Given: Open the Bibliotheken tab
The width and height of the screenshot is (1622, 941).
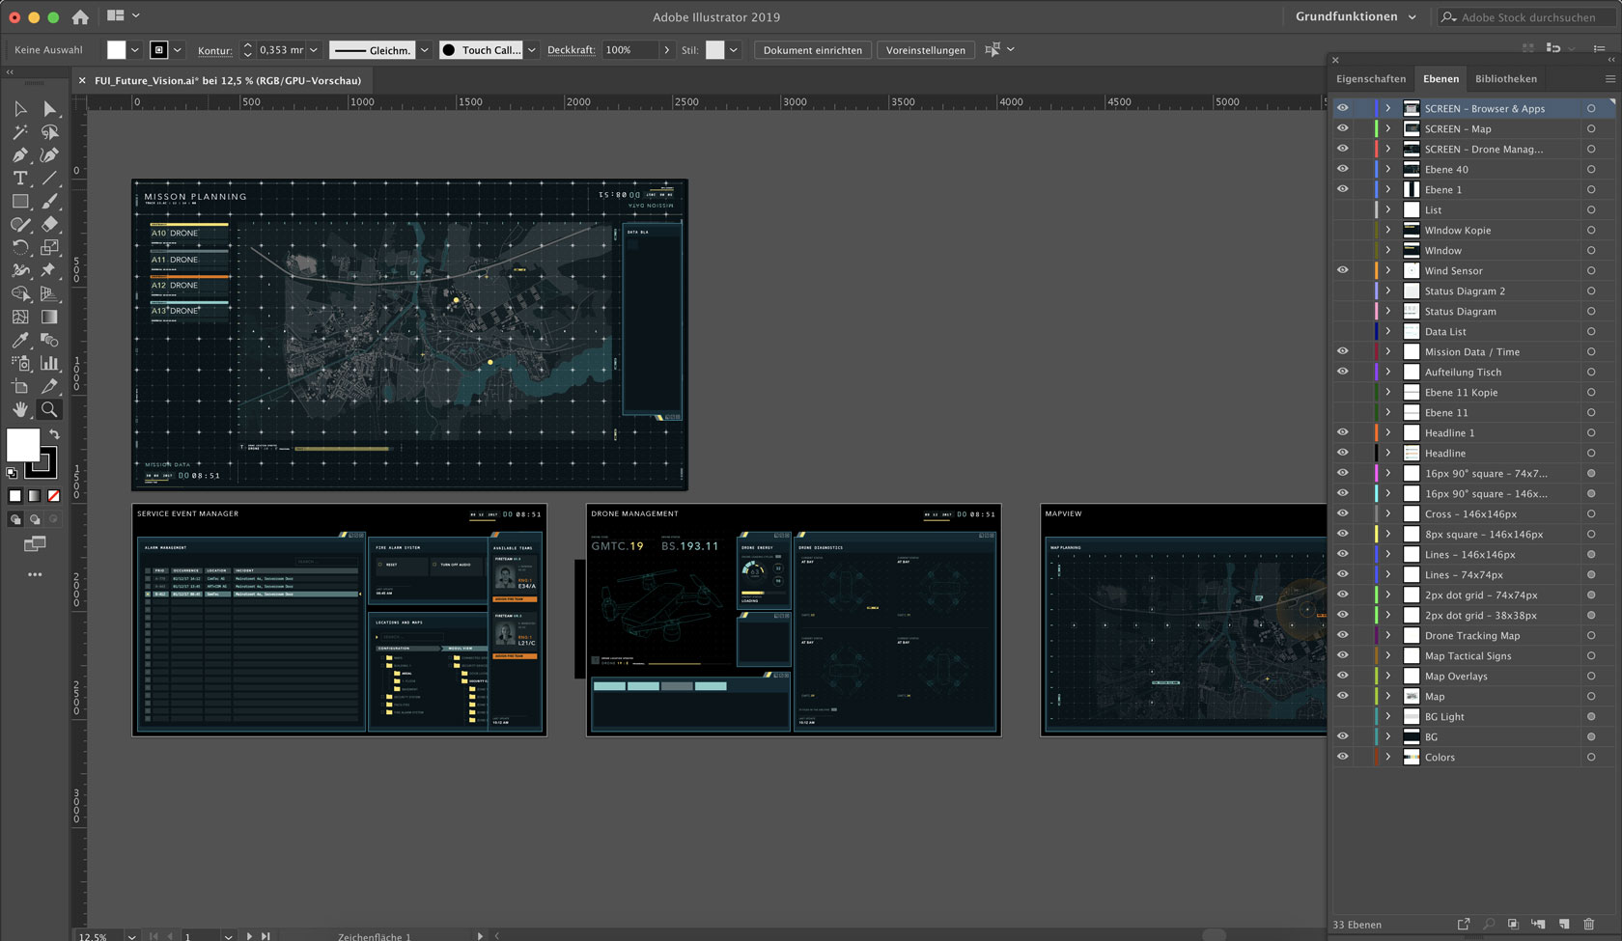Looking at the screenshot, I should (x=1505, y=79).
